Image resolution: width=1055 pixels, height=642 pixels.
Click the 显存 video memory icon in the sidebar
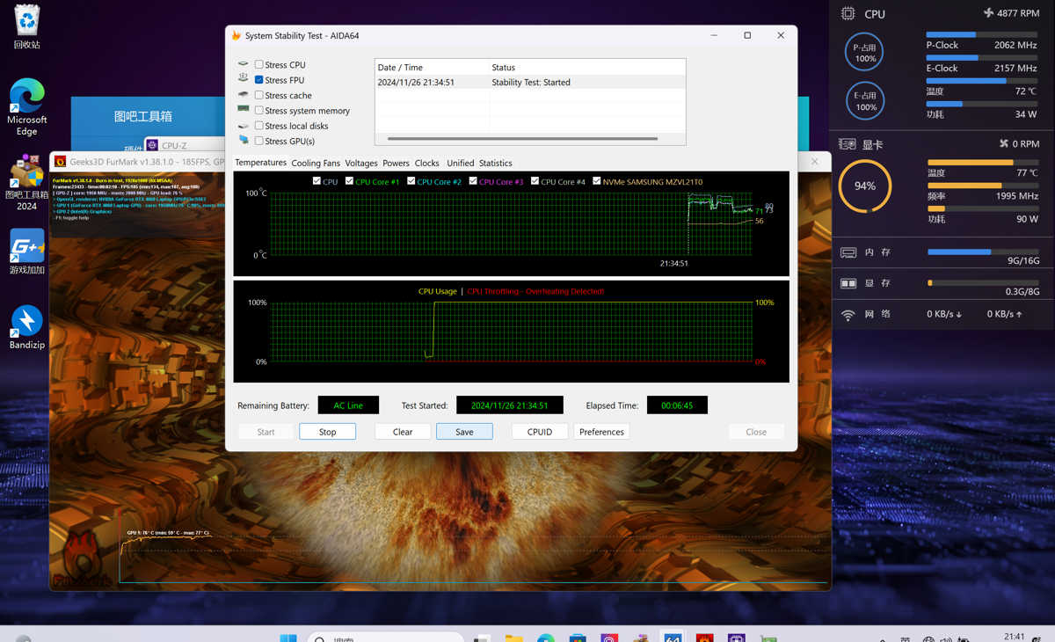pyautogui.click(x=848, y=283)
